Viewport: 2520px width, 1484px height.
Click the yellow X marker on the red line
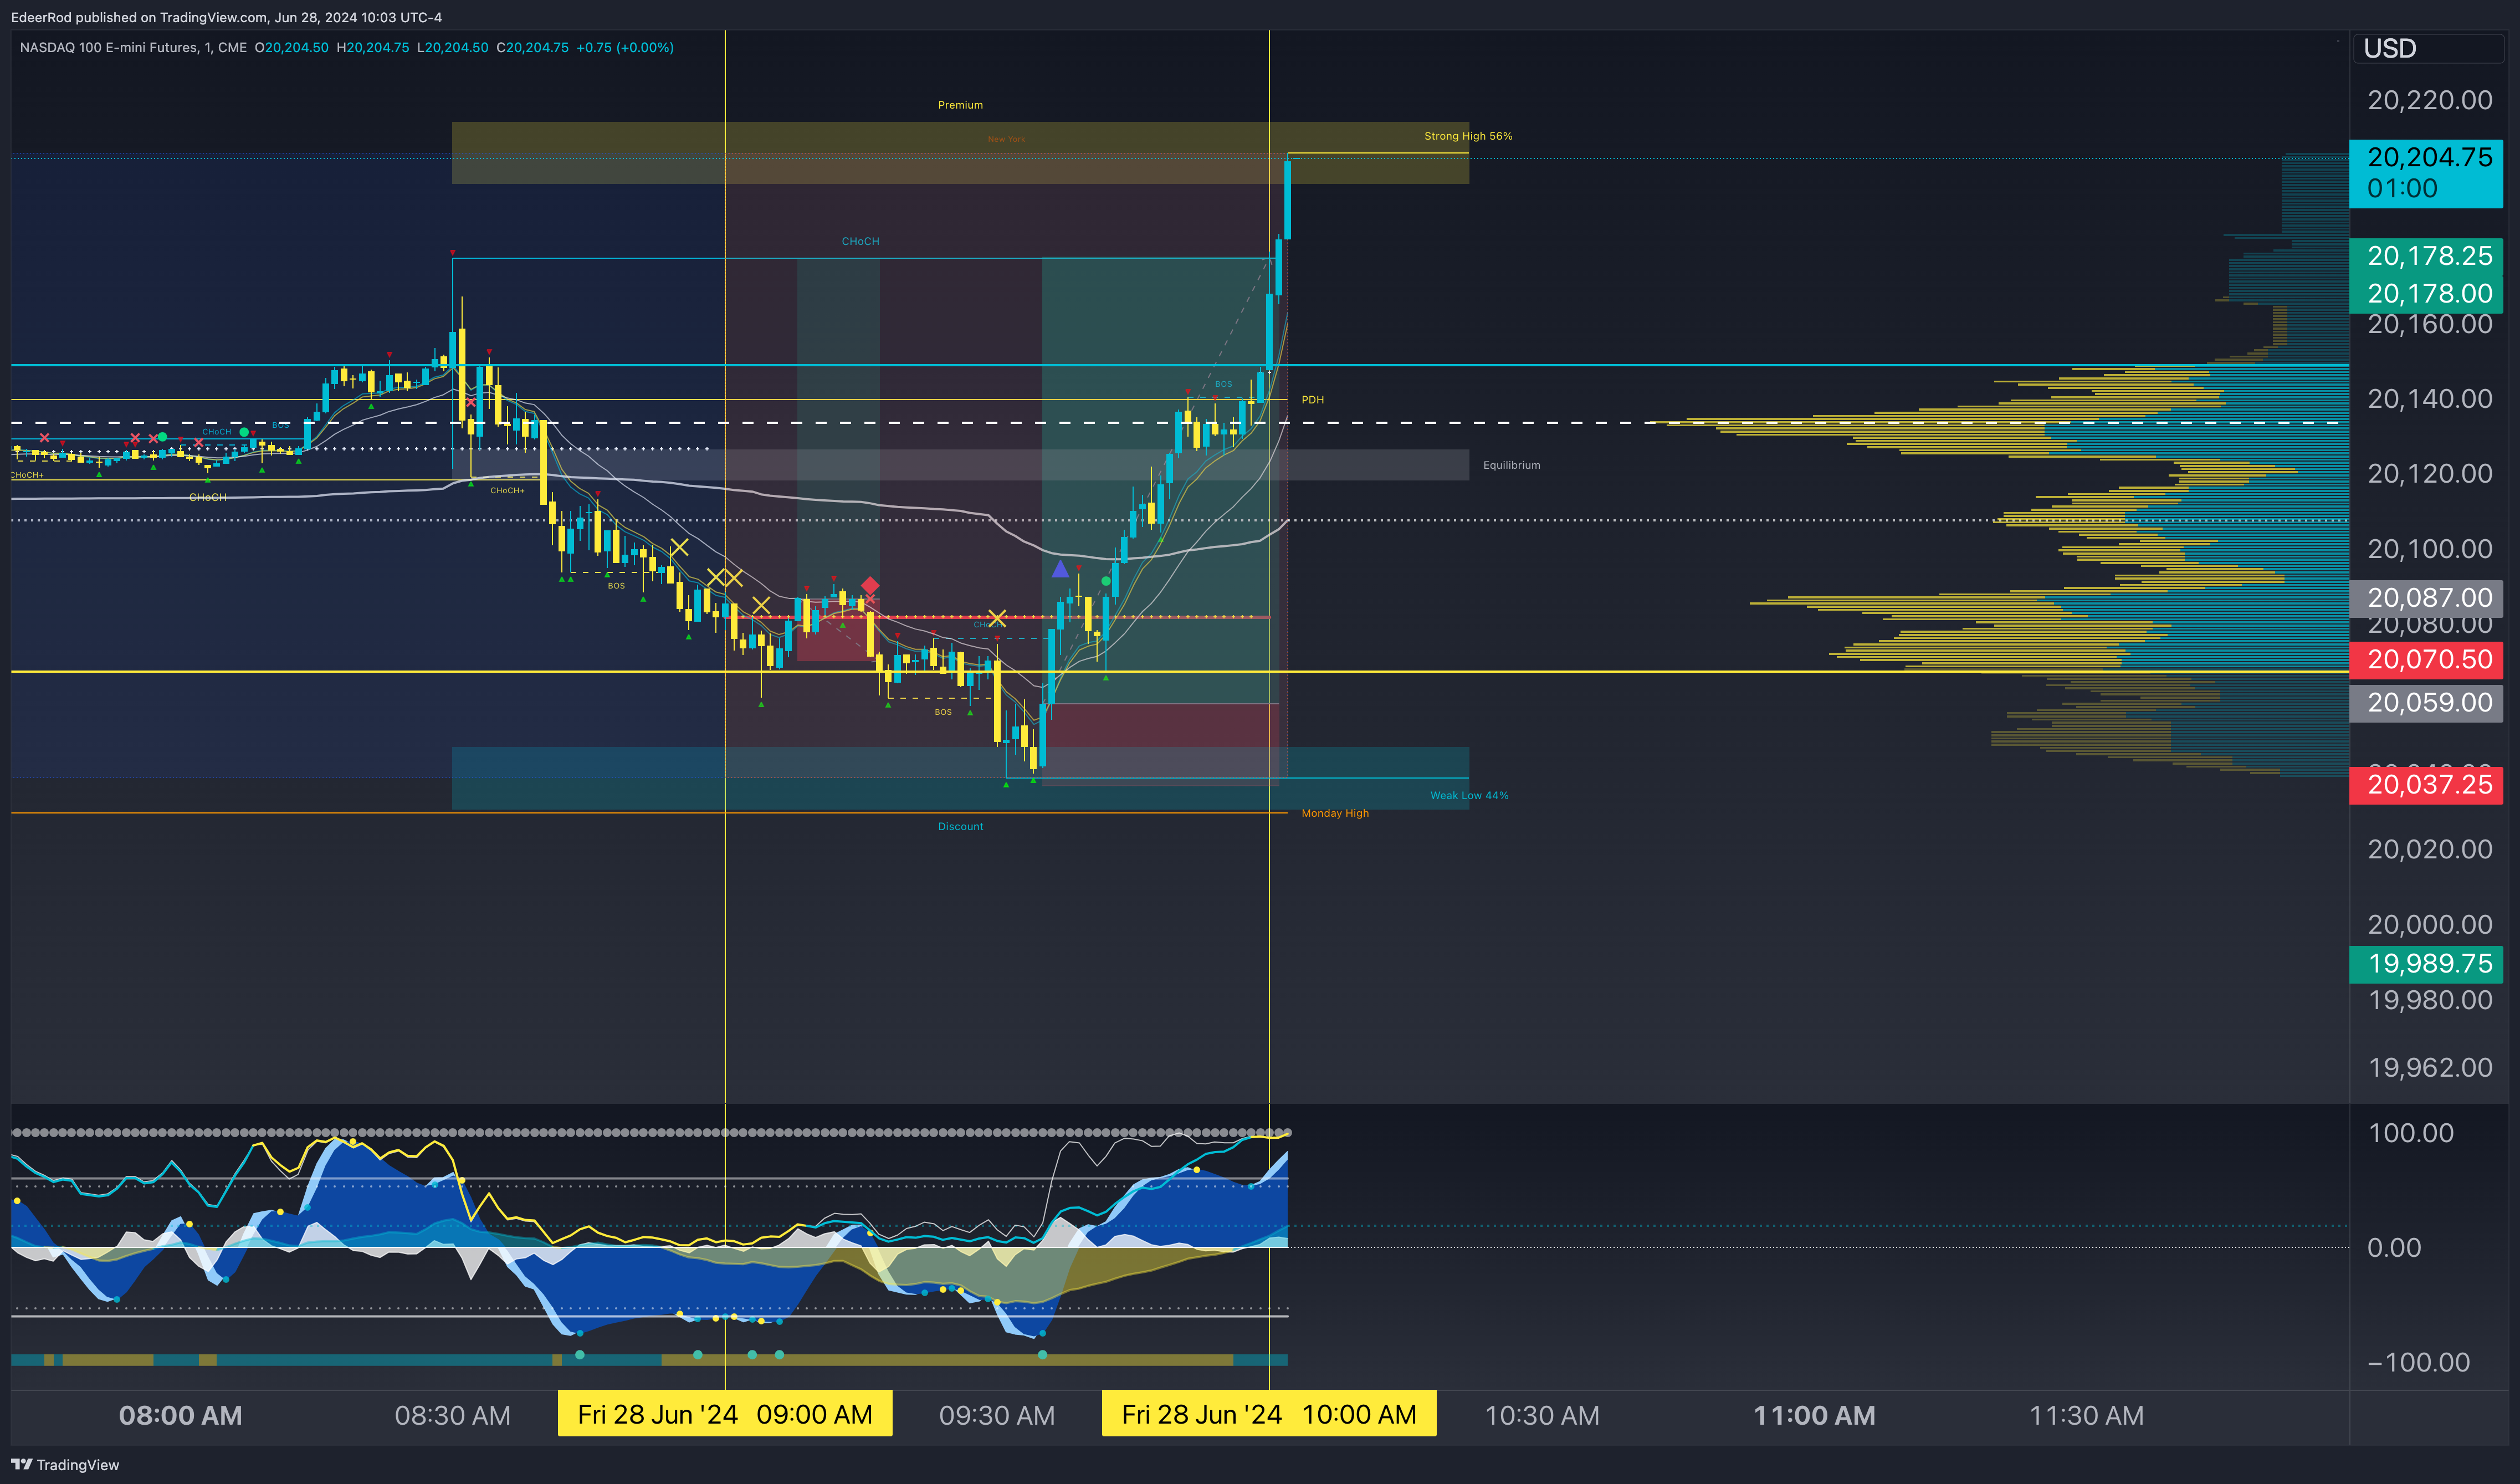pos(996,618)
